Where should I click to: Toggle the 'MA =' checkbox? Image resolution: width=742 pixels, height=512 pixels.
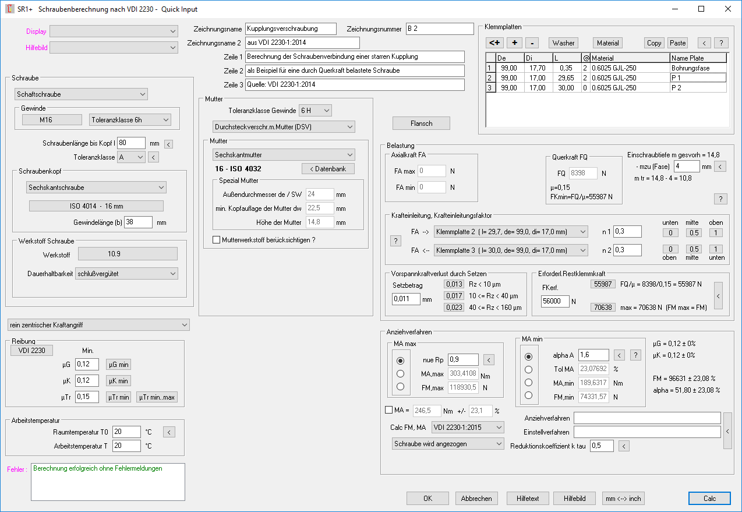click(x=389, y=410)
